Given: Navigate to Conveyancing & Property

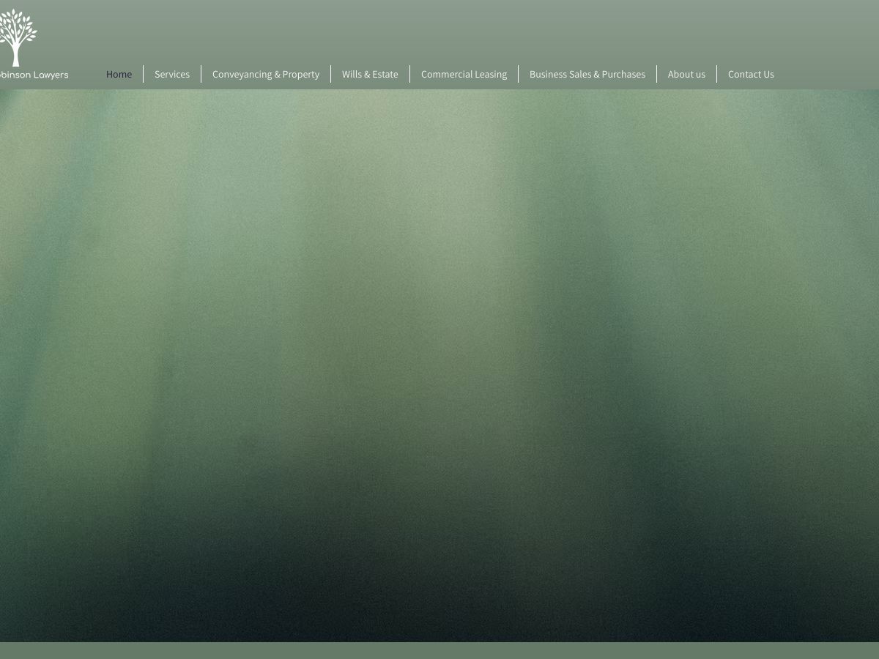Looking at the screenshot, I should 266,74.
